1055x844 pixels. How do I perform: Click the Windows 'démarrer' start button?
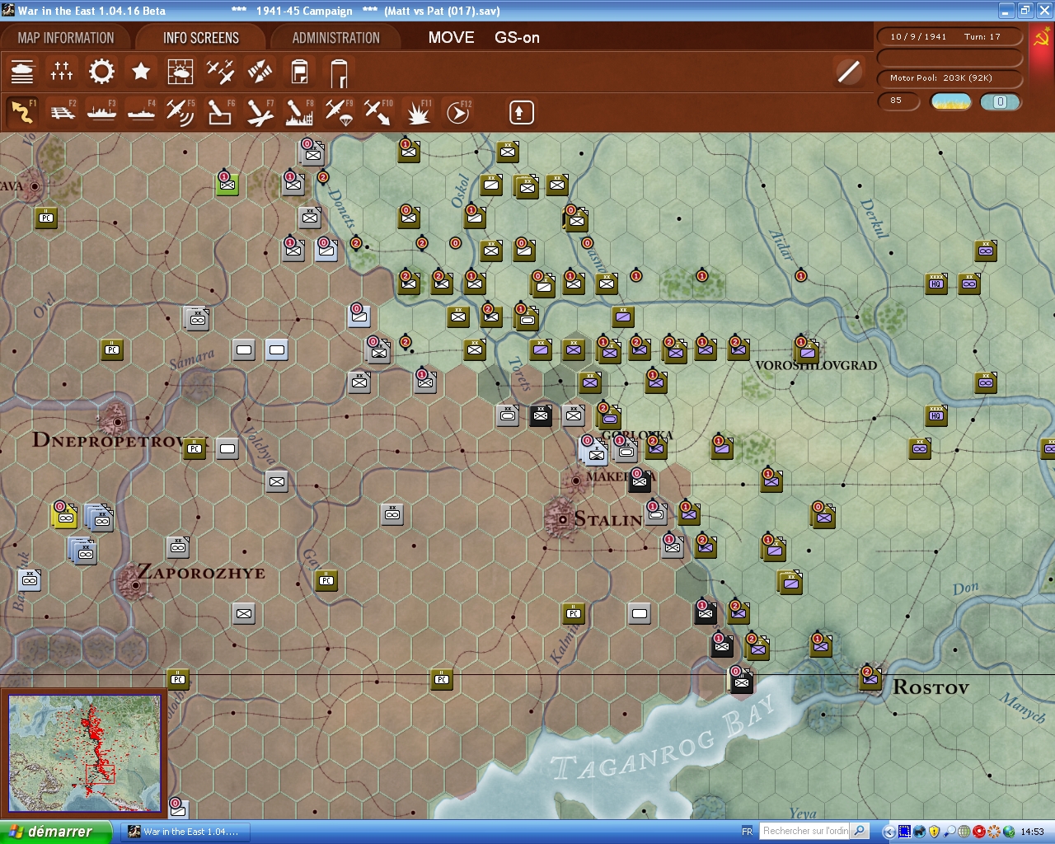coord(55,832)
